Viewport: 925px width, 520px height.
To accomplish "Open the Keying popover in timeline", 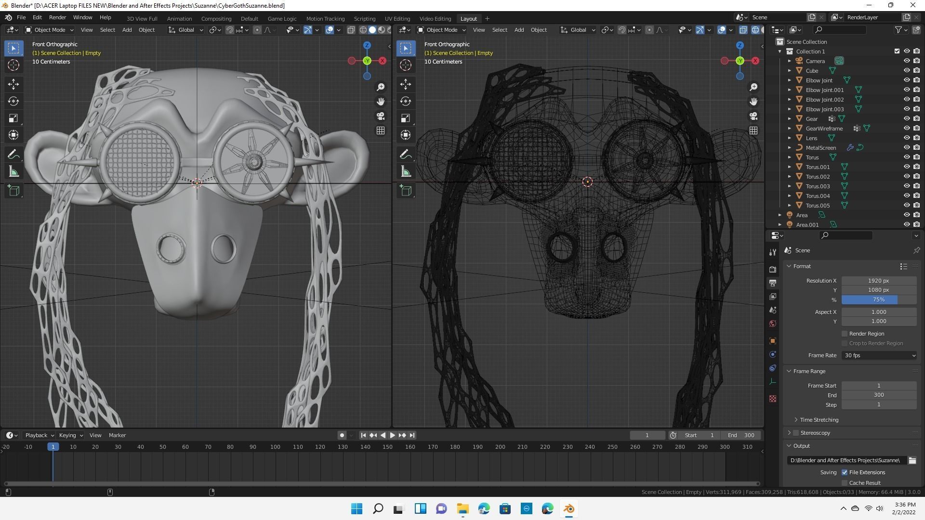I will click(x=70, y=435).
